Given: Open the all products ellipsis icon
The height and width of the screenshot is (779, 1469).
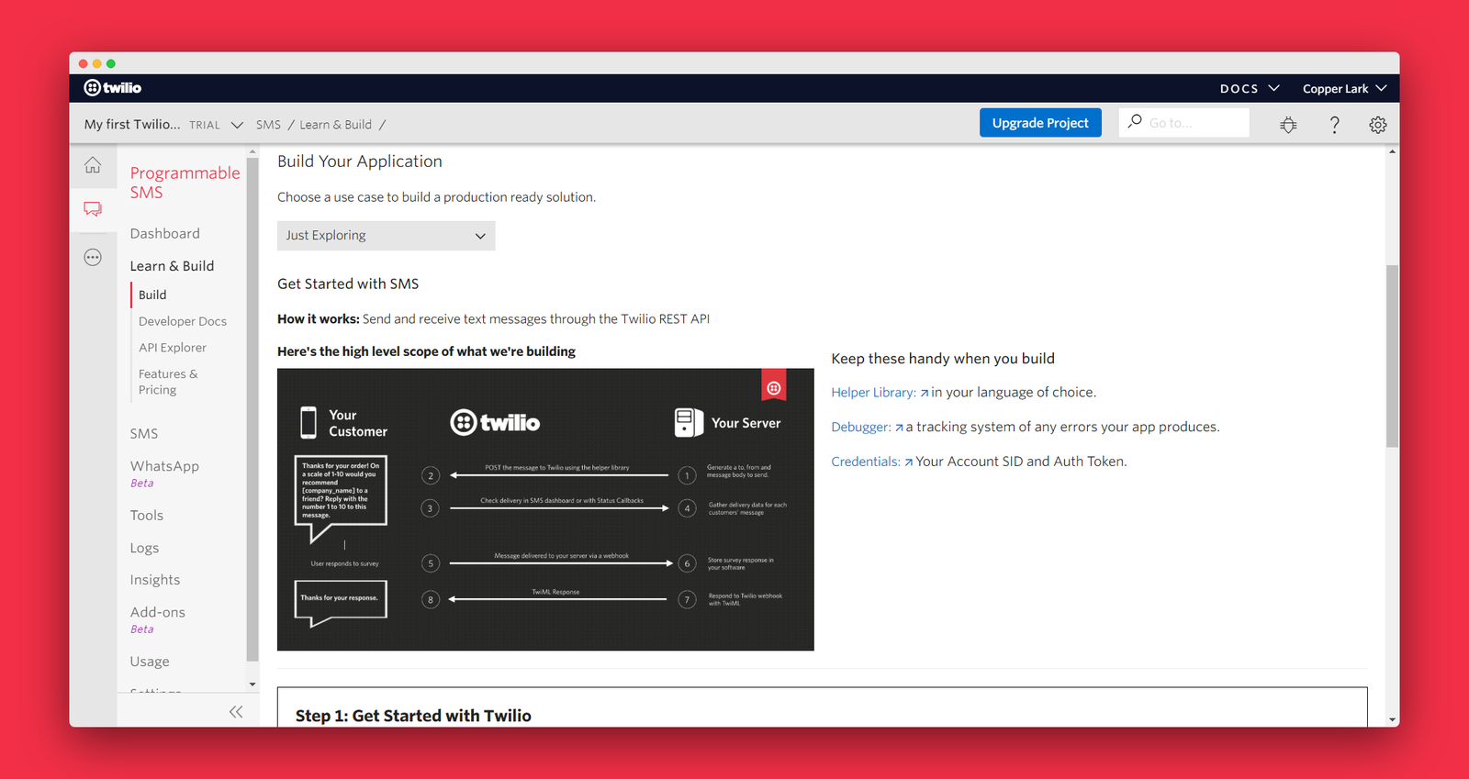Looking at the screenshot, I should [93, 258].
